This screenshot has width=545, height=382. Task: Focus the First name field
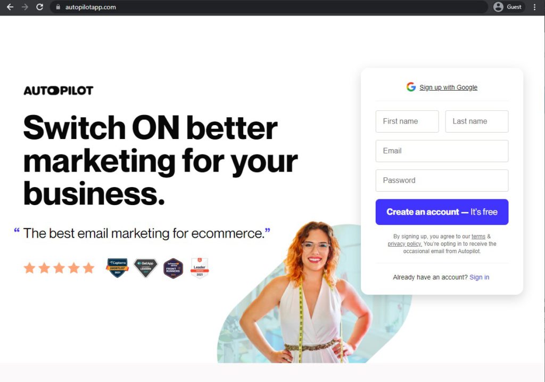(407, 121)
